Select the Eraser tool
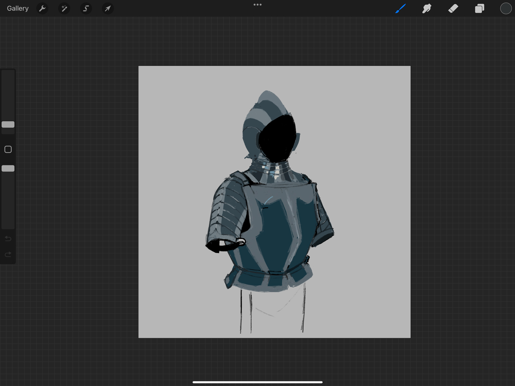 pos(453,8)
